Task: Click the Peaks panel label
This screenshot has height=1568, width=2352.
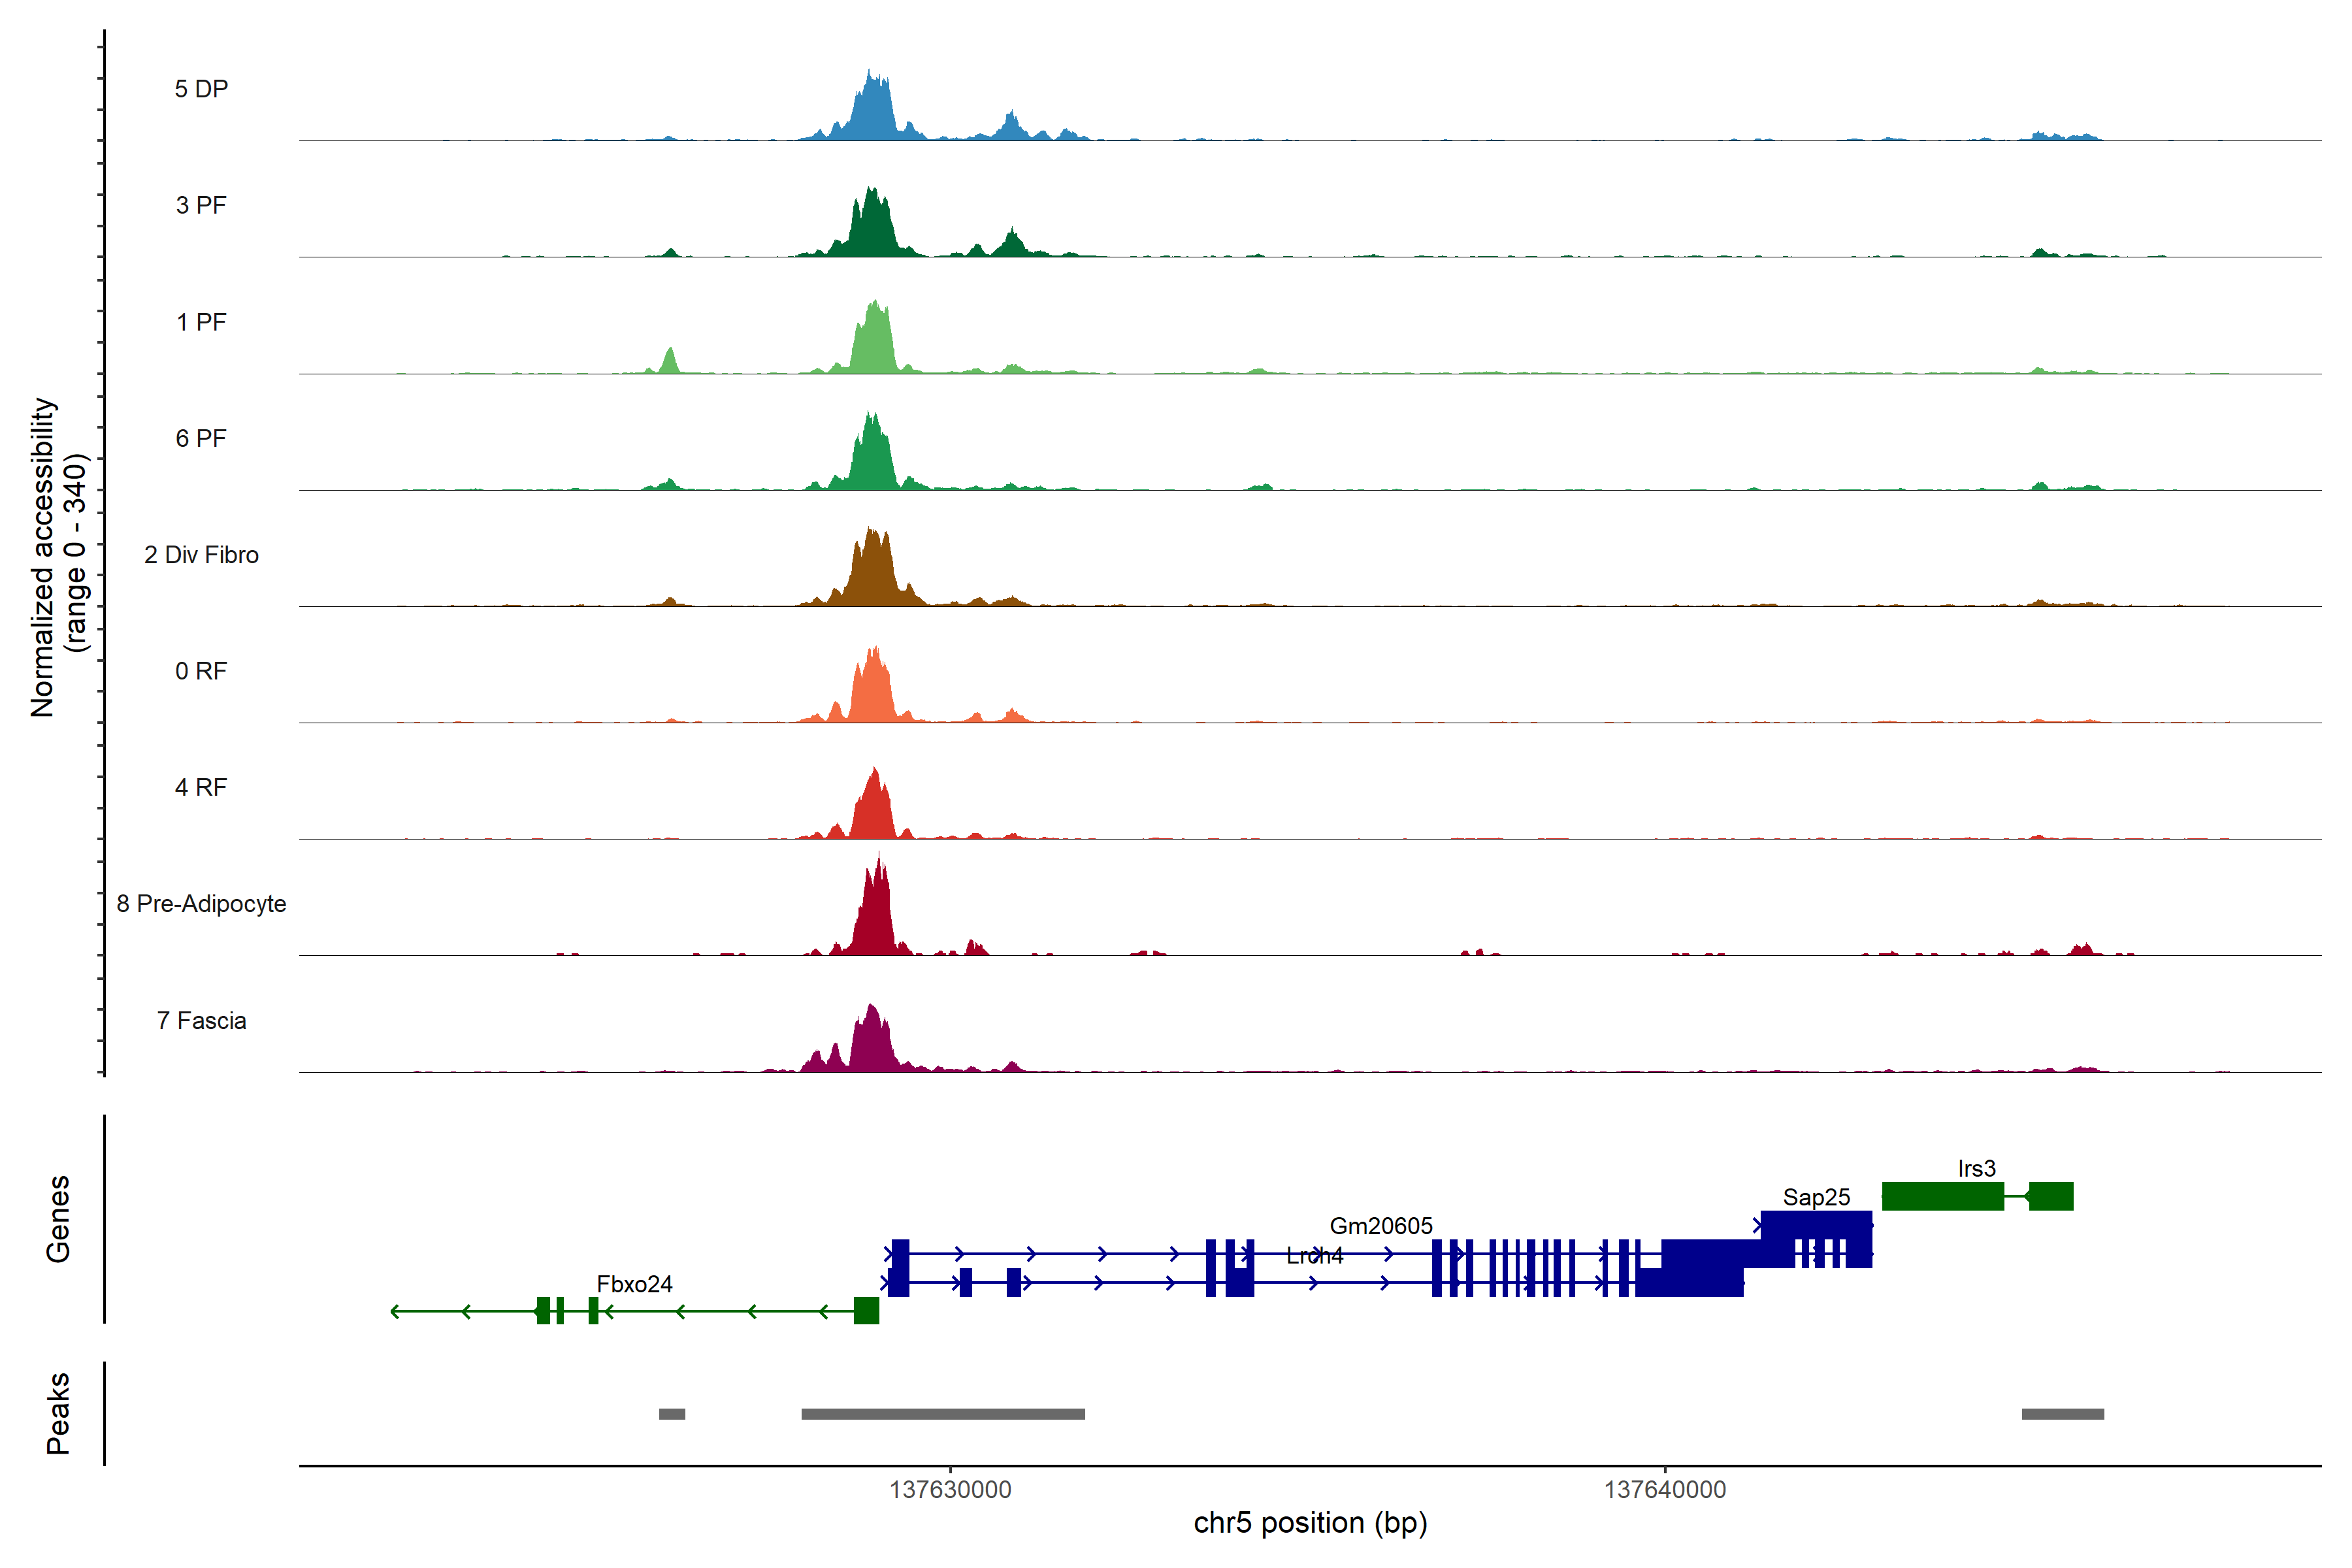Action: coord(58,1413)
